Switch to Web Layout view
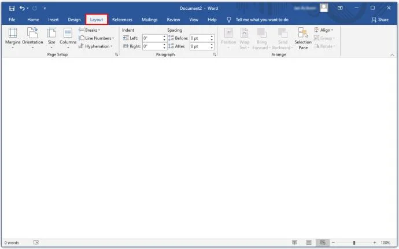This screenshot has width=399, height=249. tap(323, 243)
